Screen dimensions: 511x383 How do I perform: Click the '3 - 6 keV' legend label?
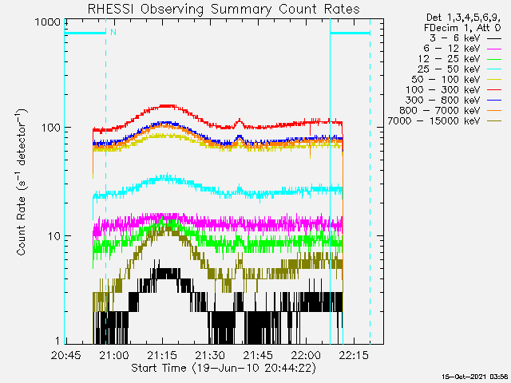click(x=454, y=38)
